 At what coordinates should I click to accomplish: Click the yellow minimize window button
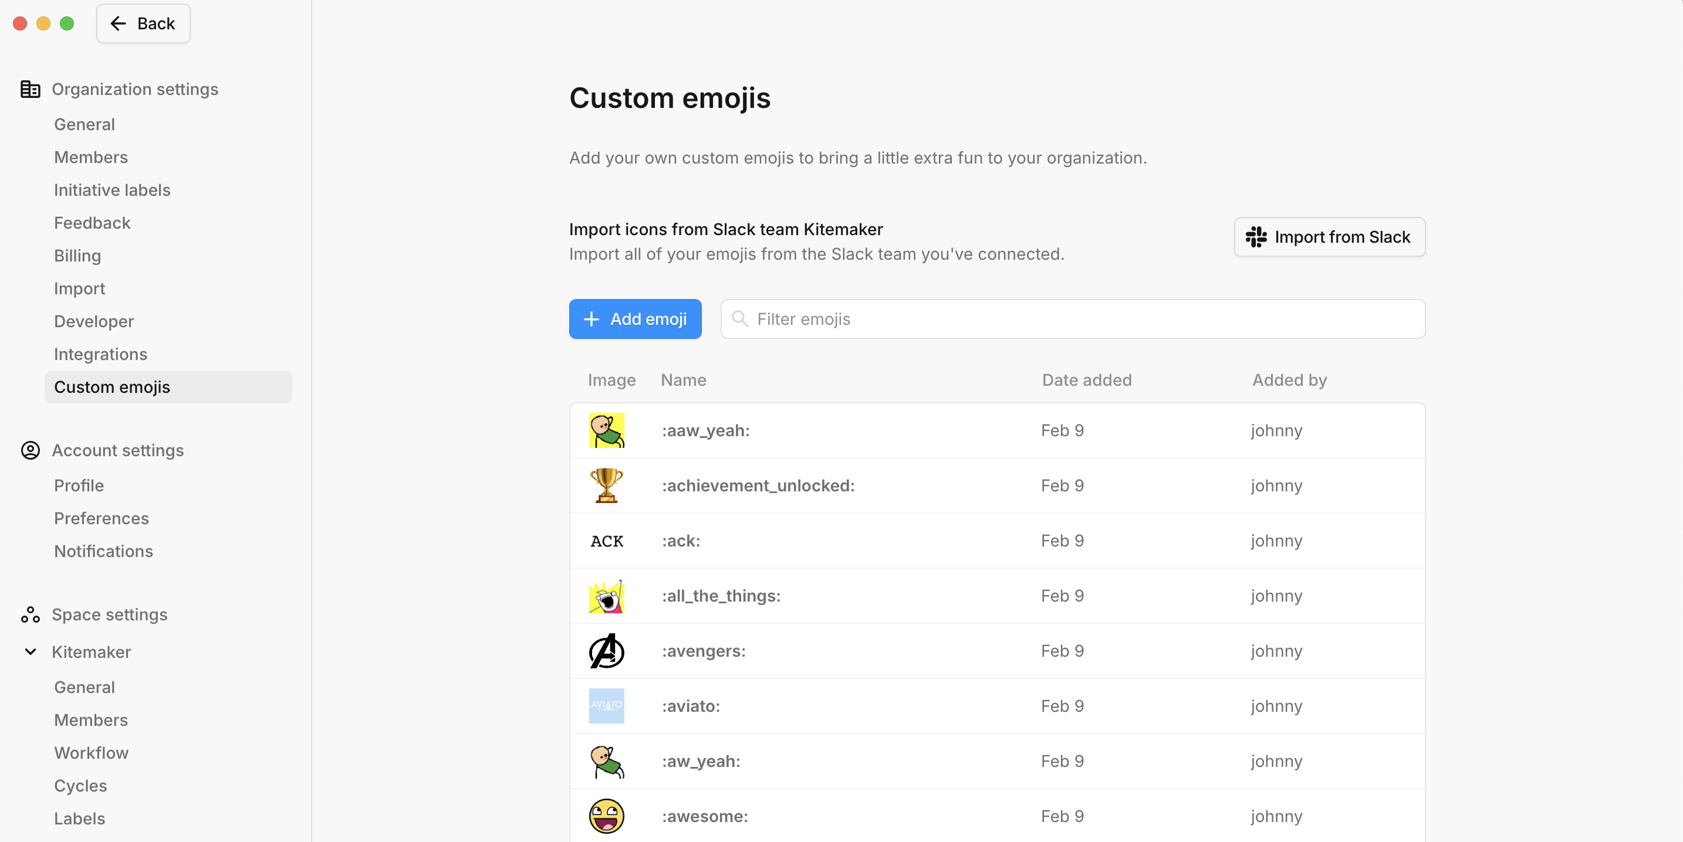coord(43,23)
